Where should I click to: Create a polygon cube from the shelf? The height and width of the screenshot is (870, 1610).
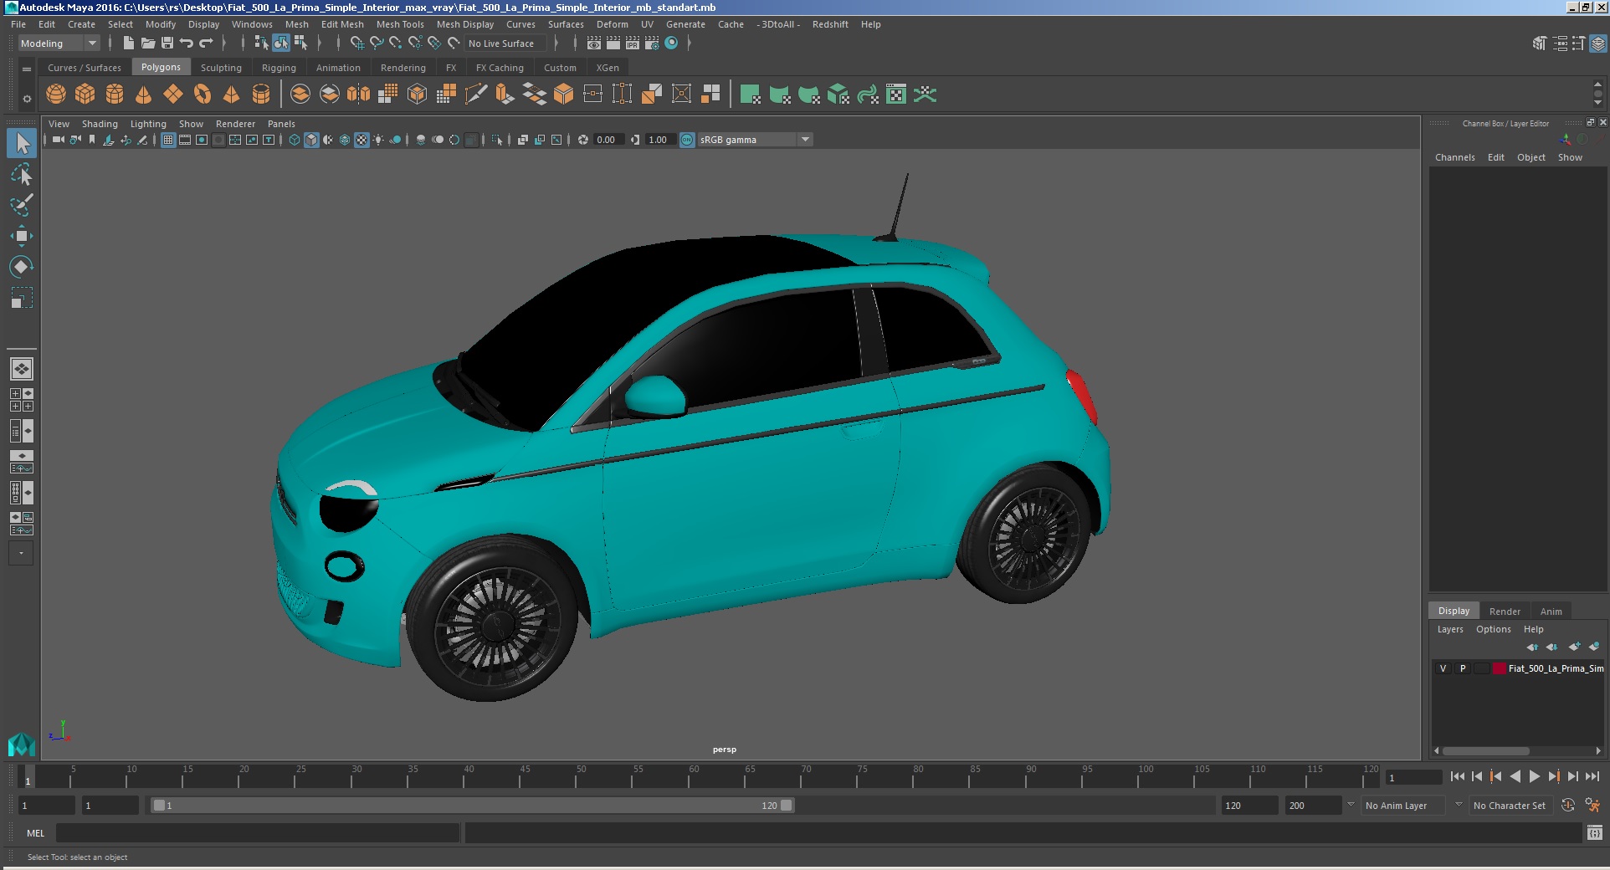click(x=85, y=94)
